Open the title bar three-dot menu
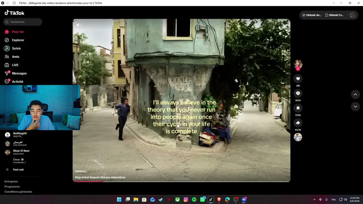 [x=334, y=3]
